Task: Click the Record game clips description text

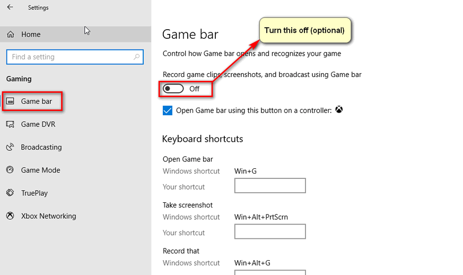Action: pyautogui.click(x=262, y=74)
